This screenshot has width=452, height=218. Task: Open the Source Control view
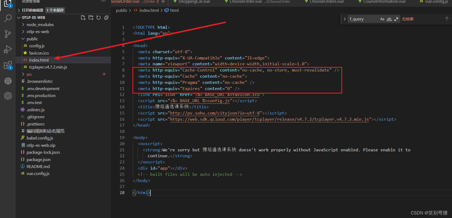point(8,34)
